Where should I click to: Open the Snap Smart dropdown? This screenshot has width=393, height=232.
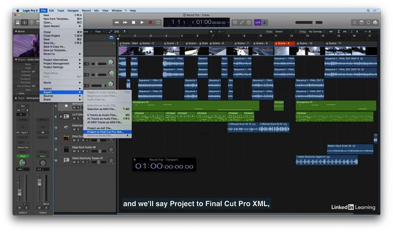click(x=286, y=32)
